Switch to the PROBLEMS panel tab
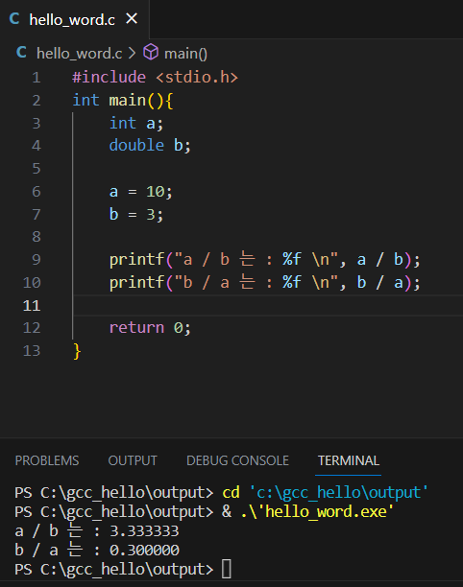The width and height of the screenshot is (463, 587). [x=47, y=460]
